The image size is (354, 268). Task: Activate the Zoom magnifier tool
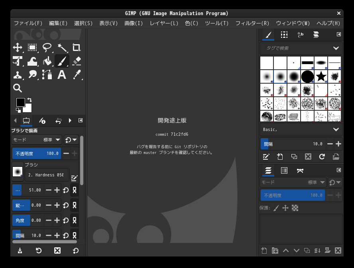[x=18, y=88]
